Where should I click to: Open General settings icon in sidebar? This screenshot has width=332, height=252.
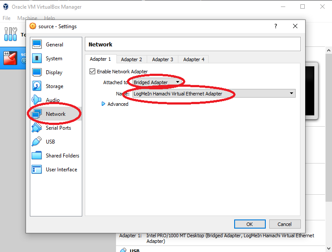[37, 44]
